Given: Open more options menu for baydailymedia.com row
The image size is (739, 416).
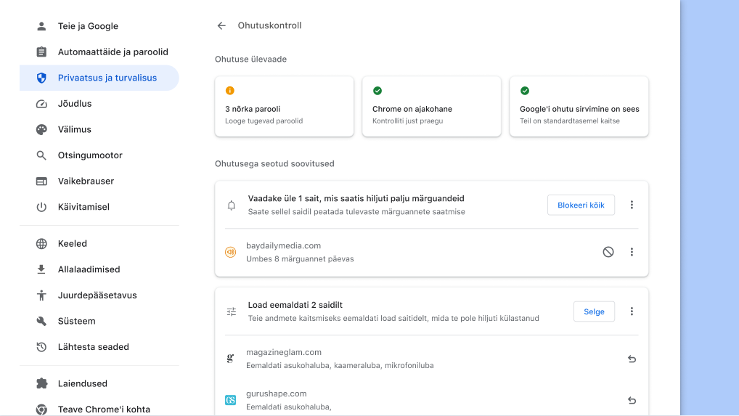Looking at the screenshot, I should 632,252.
